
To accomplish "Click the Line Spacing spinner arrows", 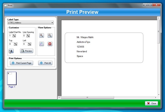I will 28,36.
